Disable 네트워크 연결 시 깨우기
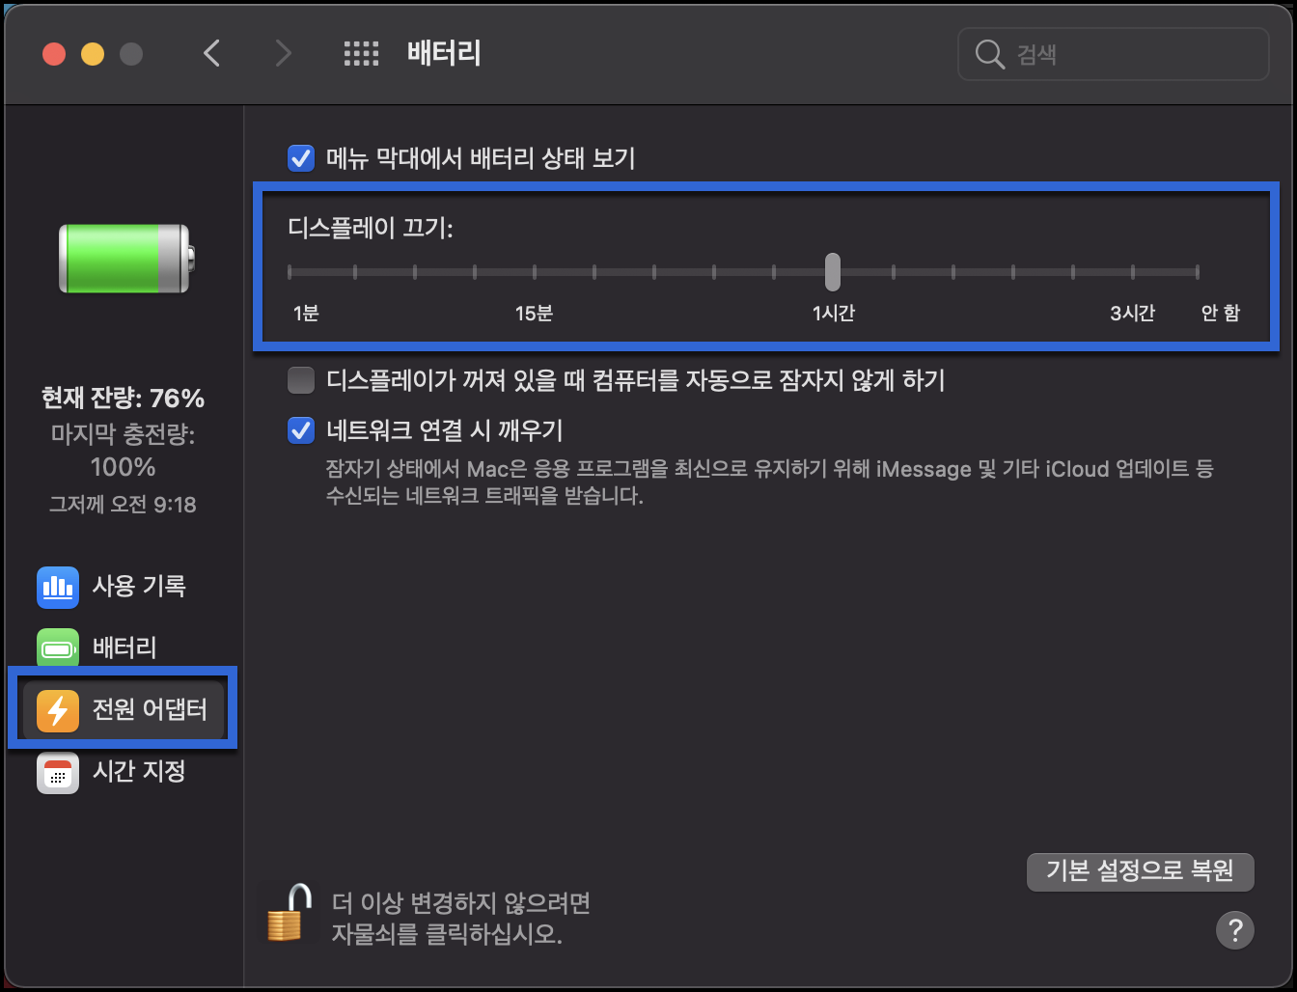This screenshot has height=992, width=1297. [300, 430]
